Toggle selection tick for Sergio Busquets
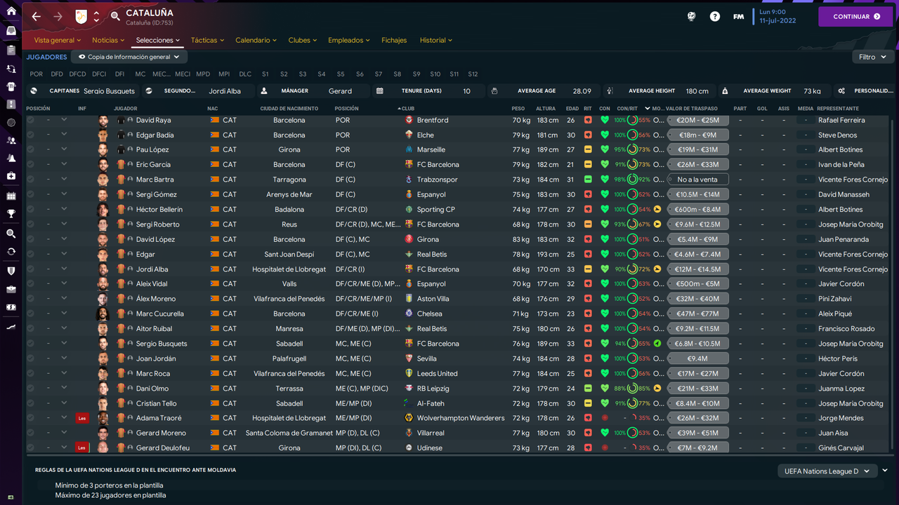The height and width of the screenshot is (505, 899). (30, 344)
